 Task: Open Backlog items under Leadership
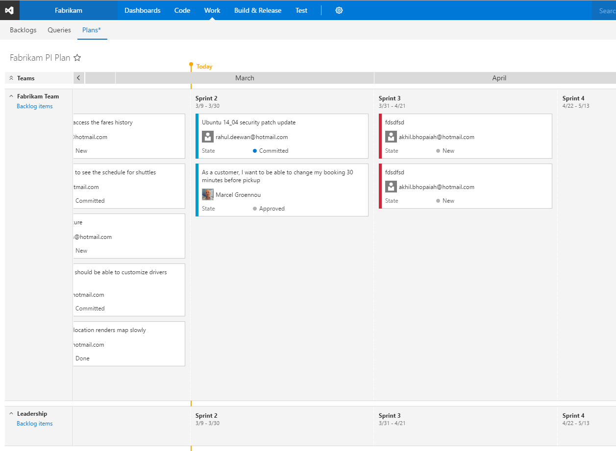tap(34, 424)
